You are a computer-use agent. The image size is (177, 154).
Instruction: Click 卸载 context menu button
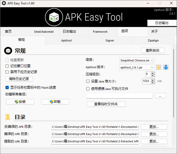[x=55, y=102]
